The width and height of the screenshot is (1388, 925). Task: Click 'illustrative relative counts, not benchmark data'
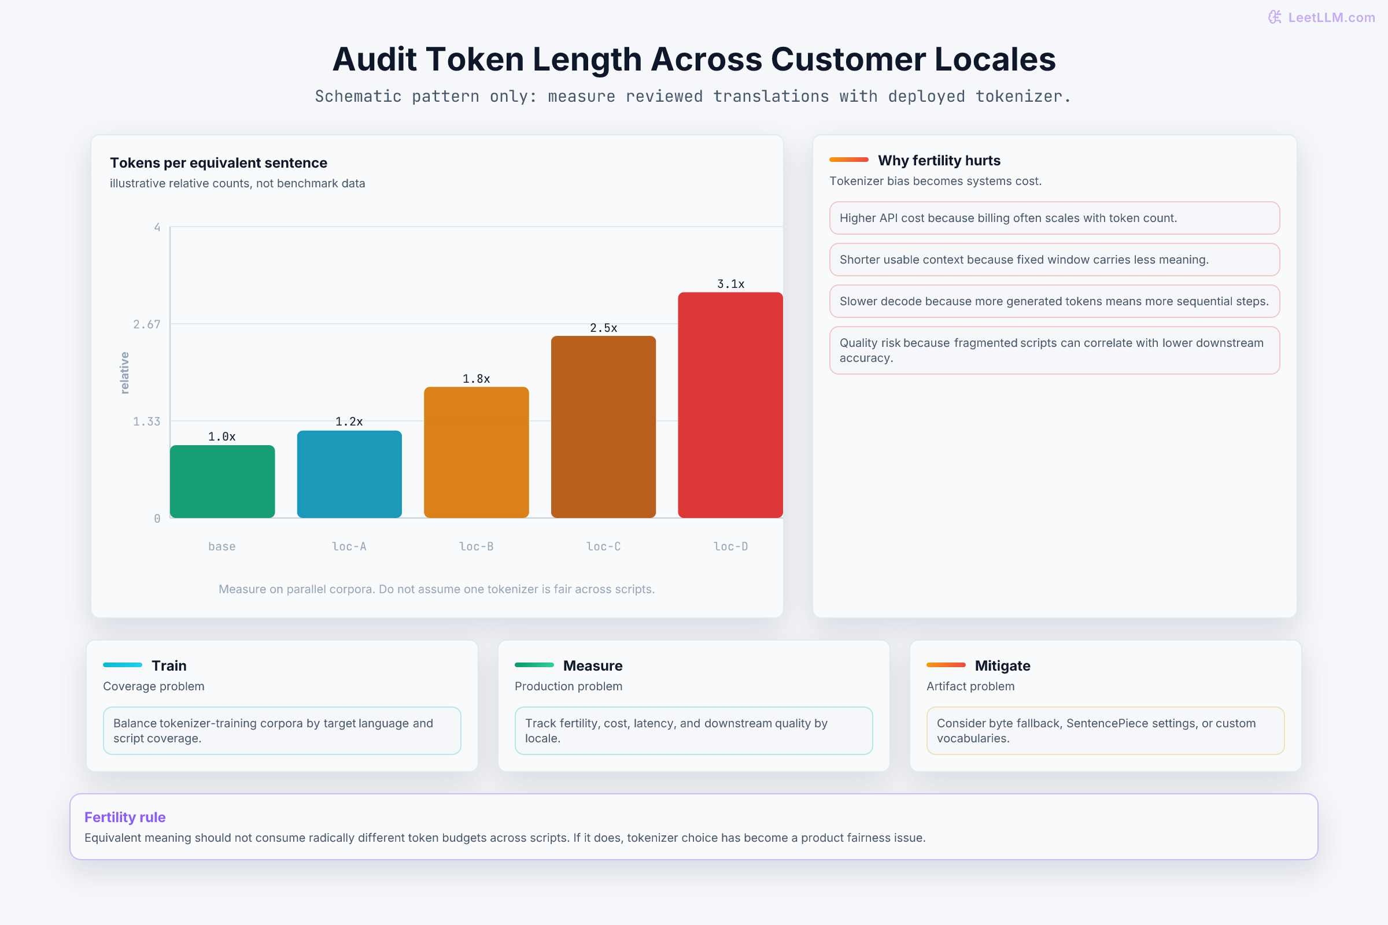pyautogui.click(x=237, y=183)
